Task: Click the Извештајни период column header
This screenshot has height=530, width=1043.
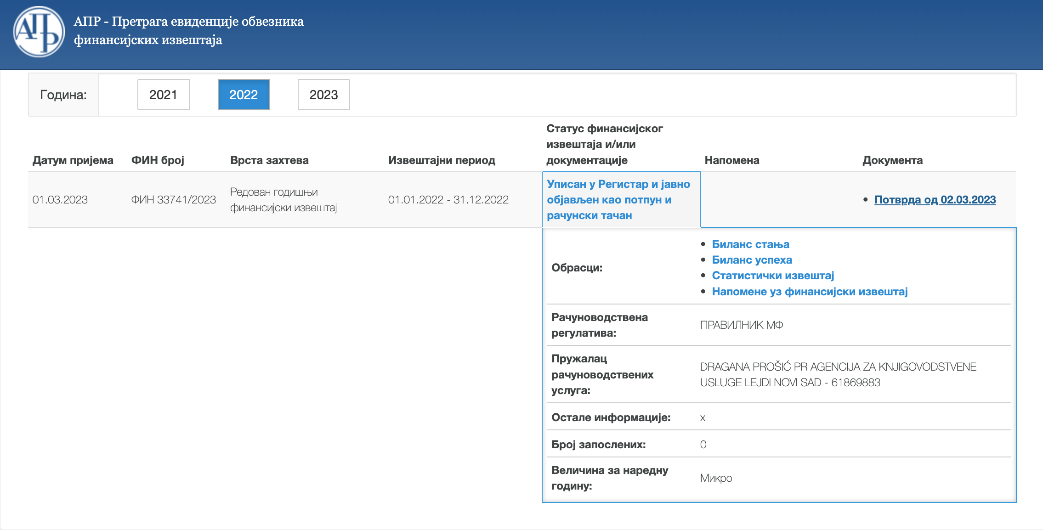Action: tap(442, 160)
